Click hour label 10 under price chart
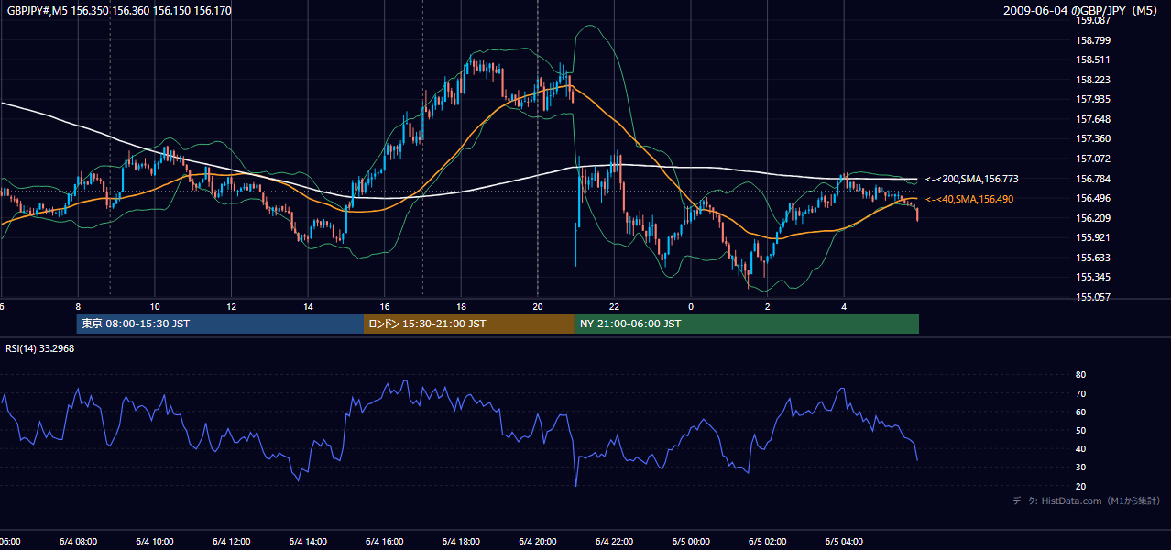This screenshot has height=550, width=1171. tap(155, 307)
